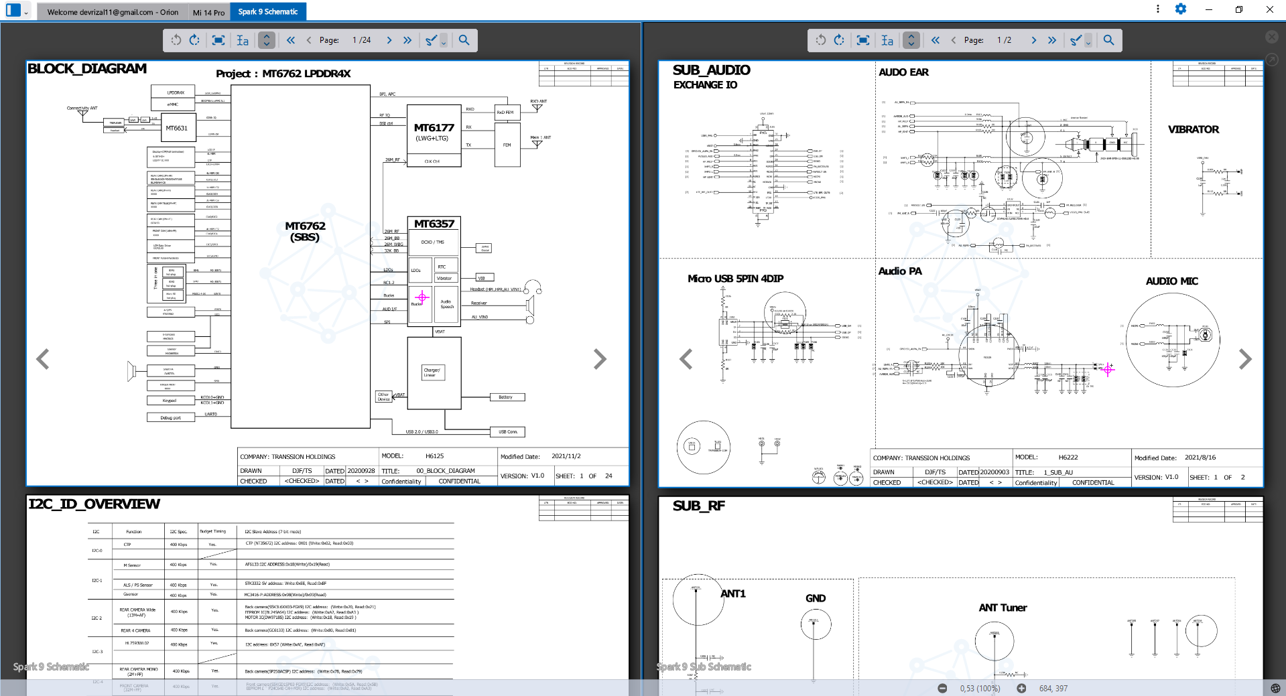The width and height of the screenshot is (1286, 696).
Task: Switch to the Mi 14 Pro tab
Action: point(209,12)
